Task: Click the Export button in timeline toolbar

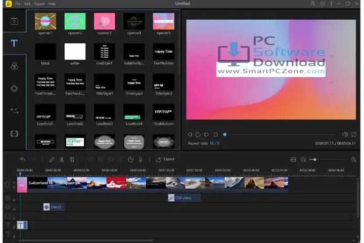Action: pos(165,159)
